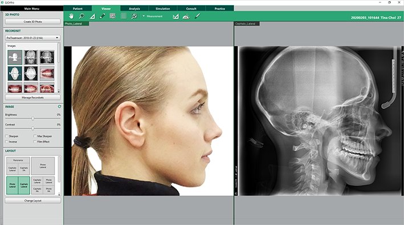Click the Manage Recordsets button
This screenshot has height=225, width=404.
(x=32, y=98)
